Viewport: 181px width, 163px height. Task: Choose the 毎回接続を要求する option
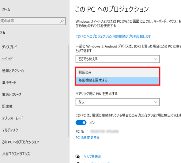click(x=117, y=80)
